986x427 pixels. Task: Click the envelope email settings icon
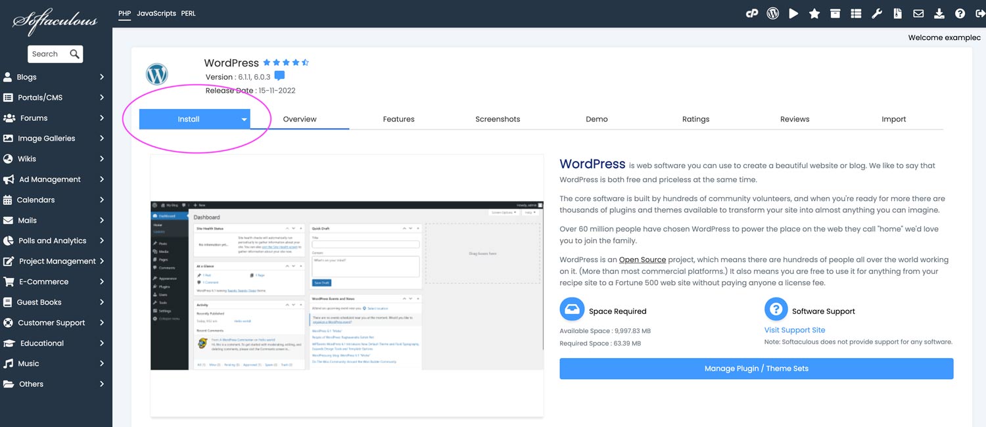tap(918, 13)
